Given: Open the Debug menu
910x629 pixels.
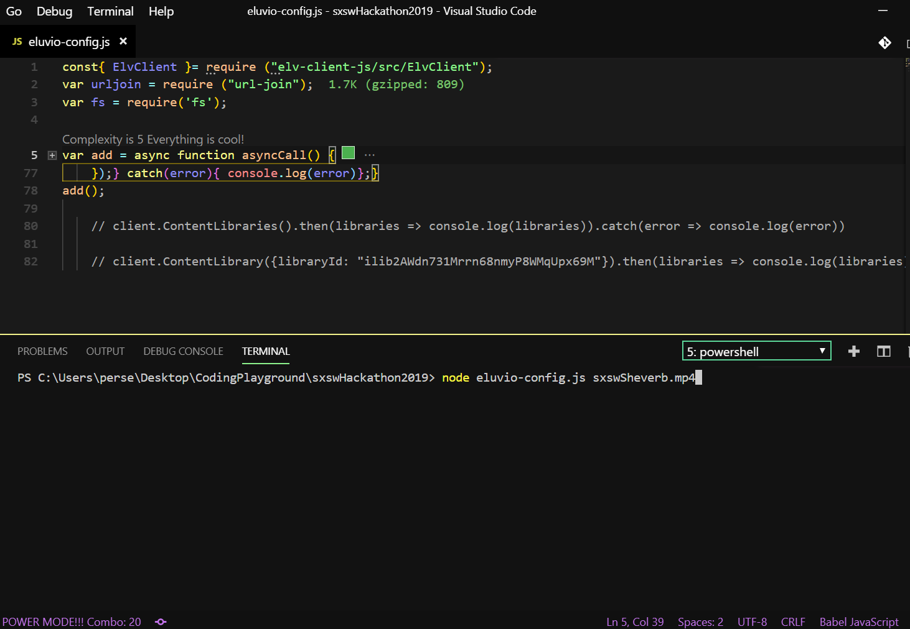Looking at the screenshot, I should click(54, 11).
